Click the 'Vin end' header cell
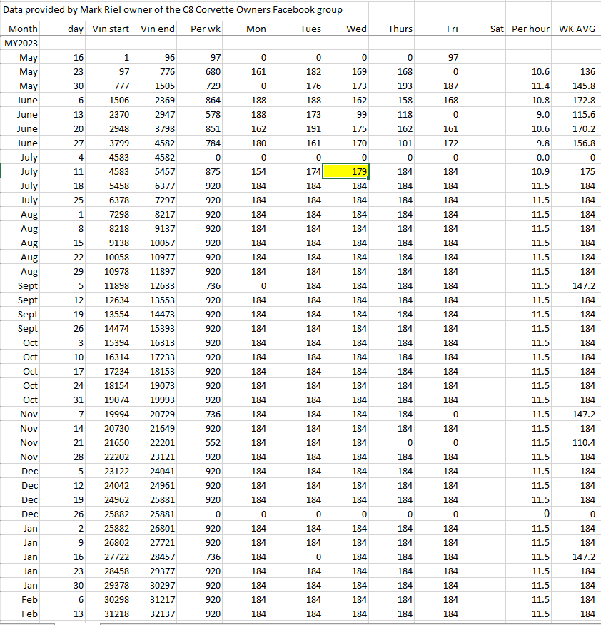 pos(158,29)
